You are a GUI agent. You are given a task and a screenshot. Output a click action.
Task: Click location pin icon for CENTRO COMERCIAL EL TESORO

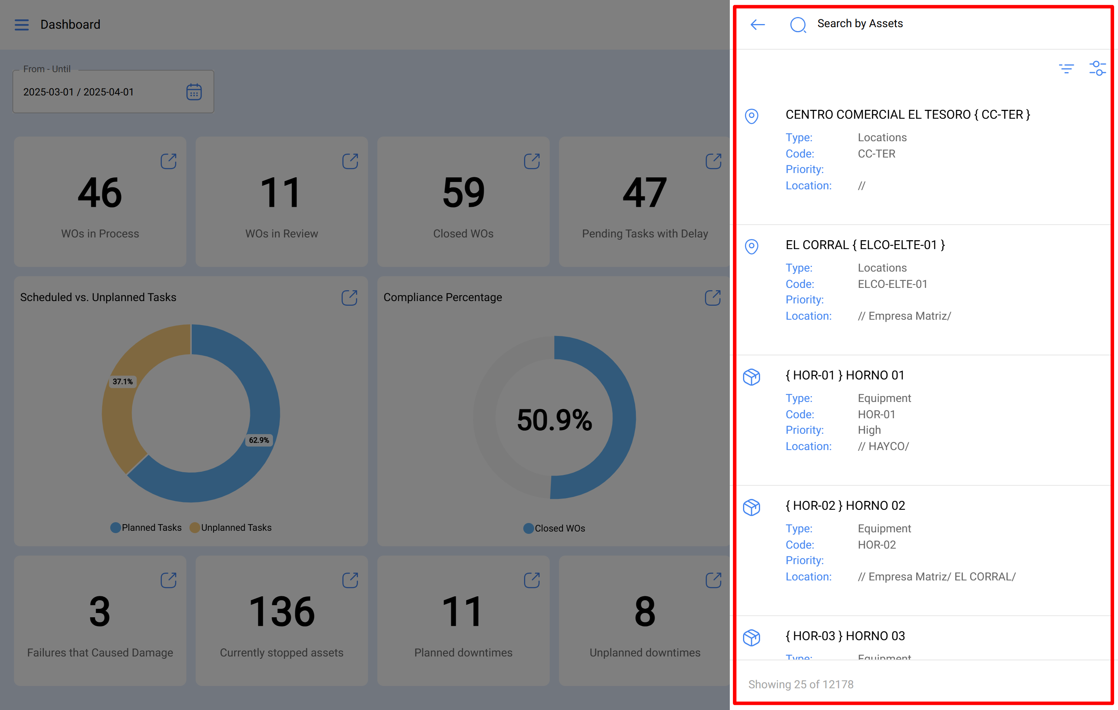[752, 116]
